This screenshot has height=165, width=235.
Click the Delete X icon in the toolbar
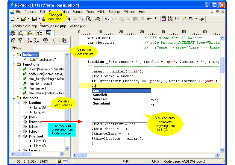click(x=142, y=19)
